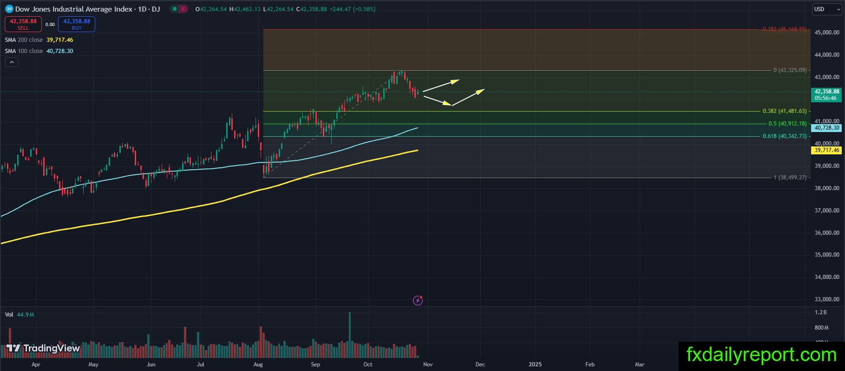Click the Oct label on time axis
Image resolution: width=845 pixels, height=371 pixels.
coord(368,364)
